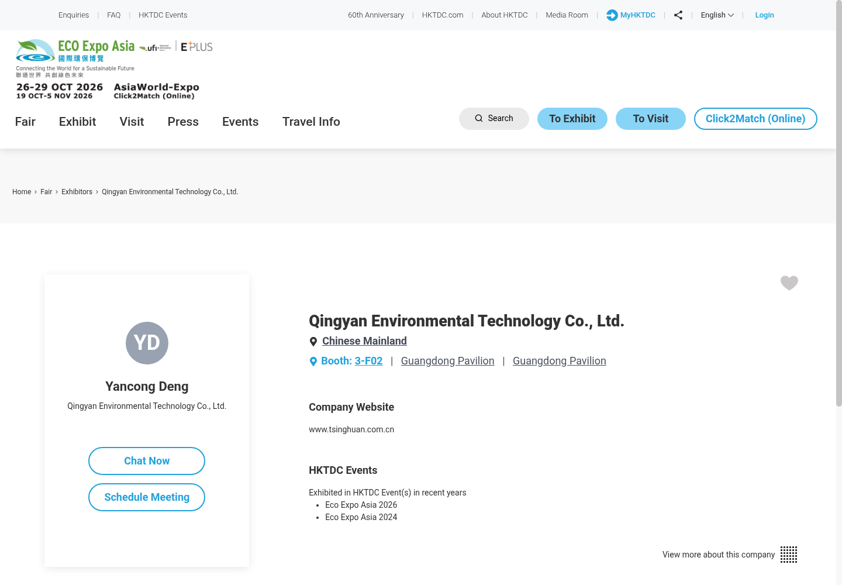Click the Schedule Meeting button
The width and height of the screenshot is (842, 585).
147,497
